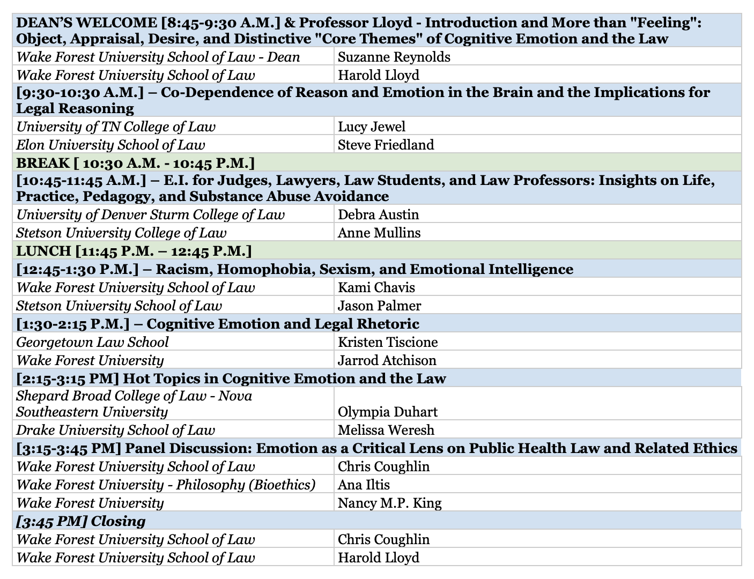Select the 10:45-11:45 A.M. session heading
This screenshot has height=579, width=754.
[377, 188]
